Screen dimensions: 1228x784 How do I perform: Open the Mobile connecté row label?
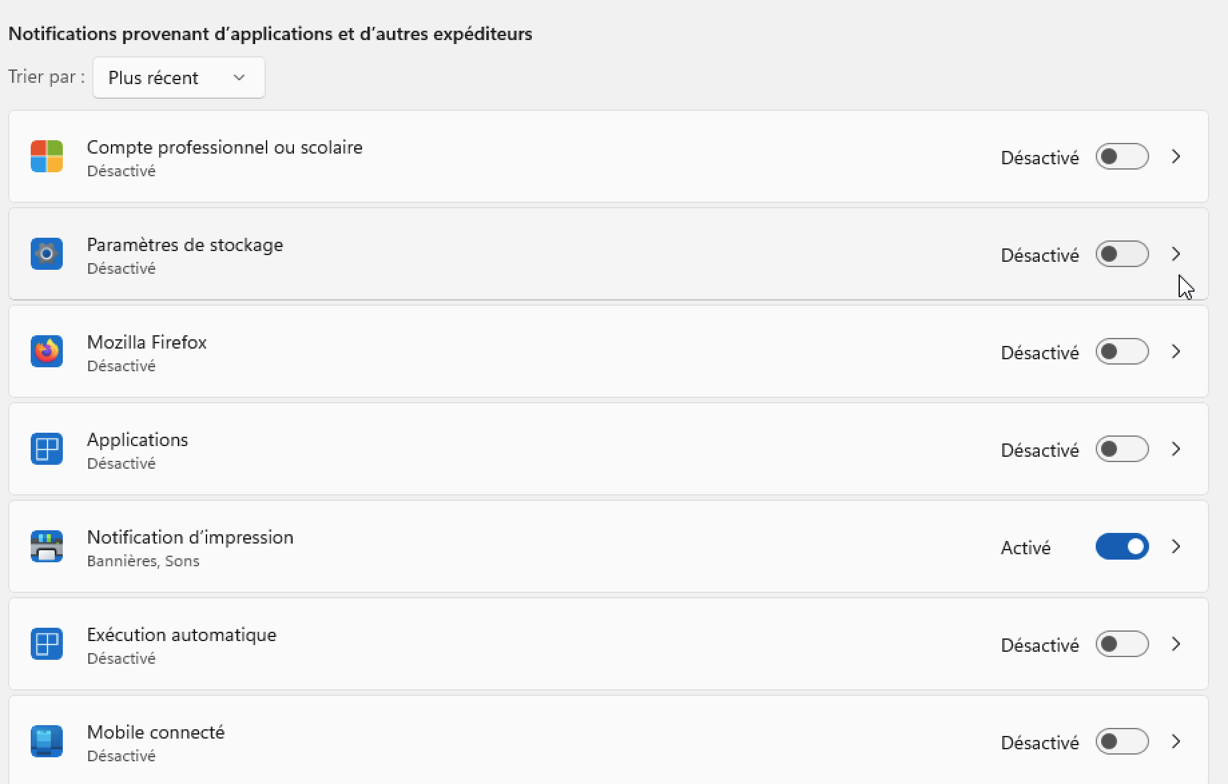(x=156, y=732)
